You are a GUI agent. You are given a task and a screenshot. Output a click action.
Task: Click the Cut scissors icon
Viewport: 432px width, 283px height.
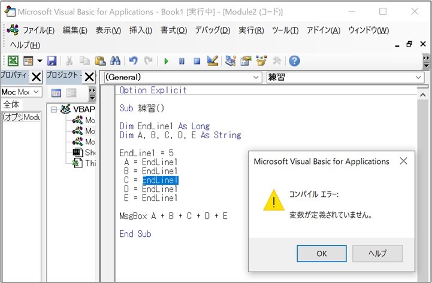[69, 61]
